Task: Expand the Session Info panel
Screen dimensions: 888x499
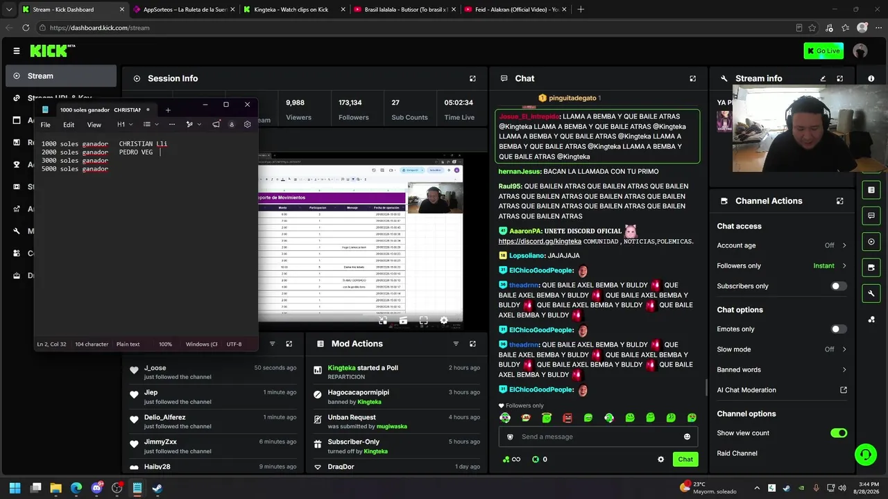Action: click(x=472, y=78)
